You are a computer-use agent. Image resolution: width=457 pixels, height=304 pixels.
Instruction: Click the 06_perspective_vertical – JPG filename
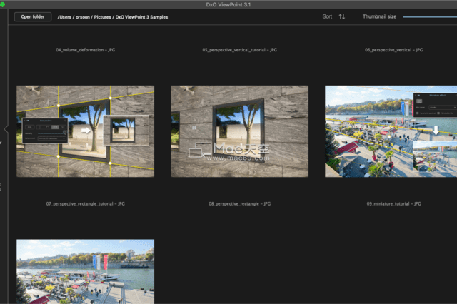393,50
